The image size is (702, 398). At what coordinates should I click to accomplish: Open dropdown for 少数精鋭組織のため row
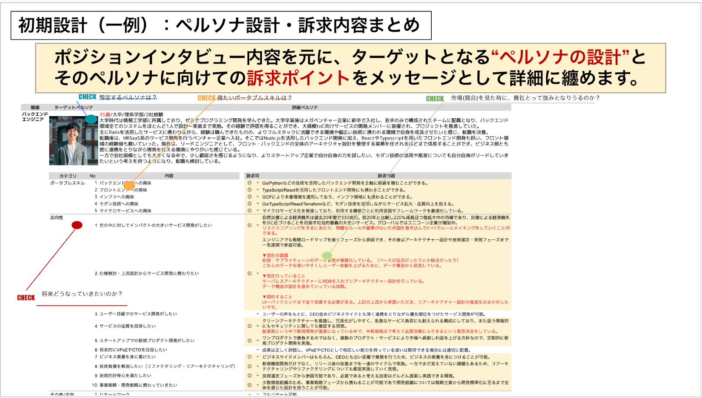coord(258,385)
